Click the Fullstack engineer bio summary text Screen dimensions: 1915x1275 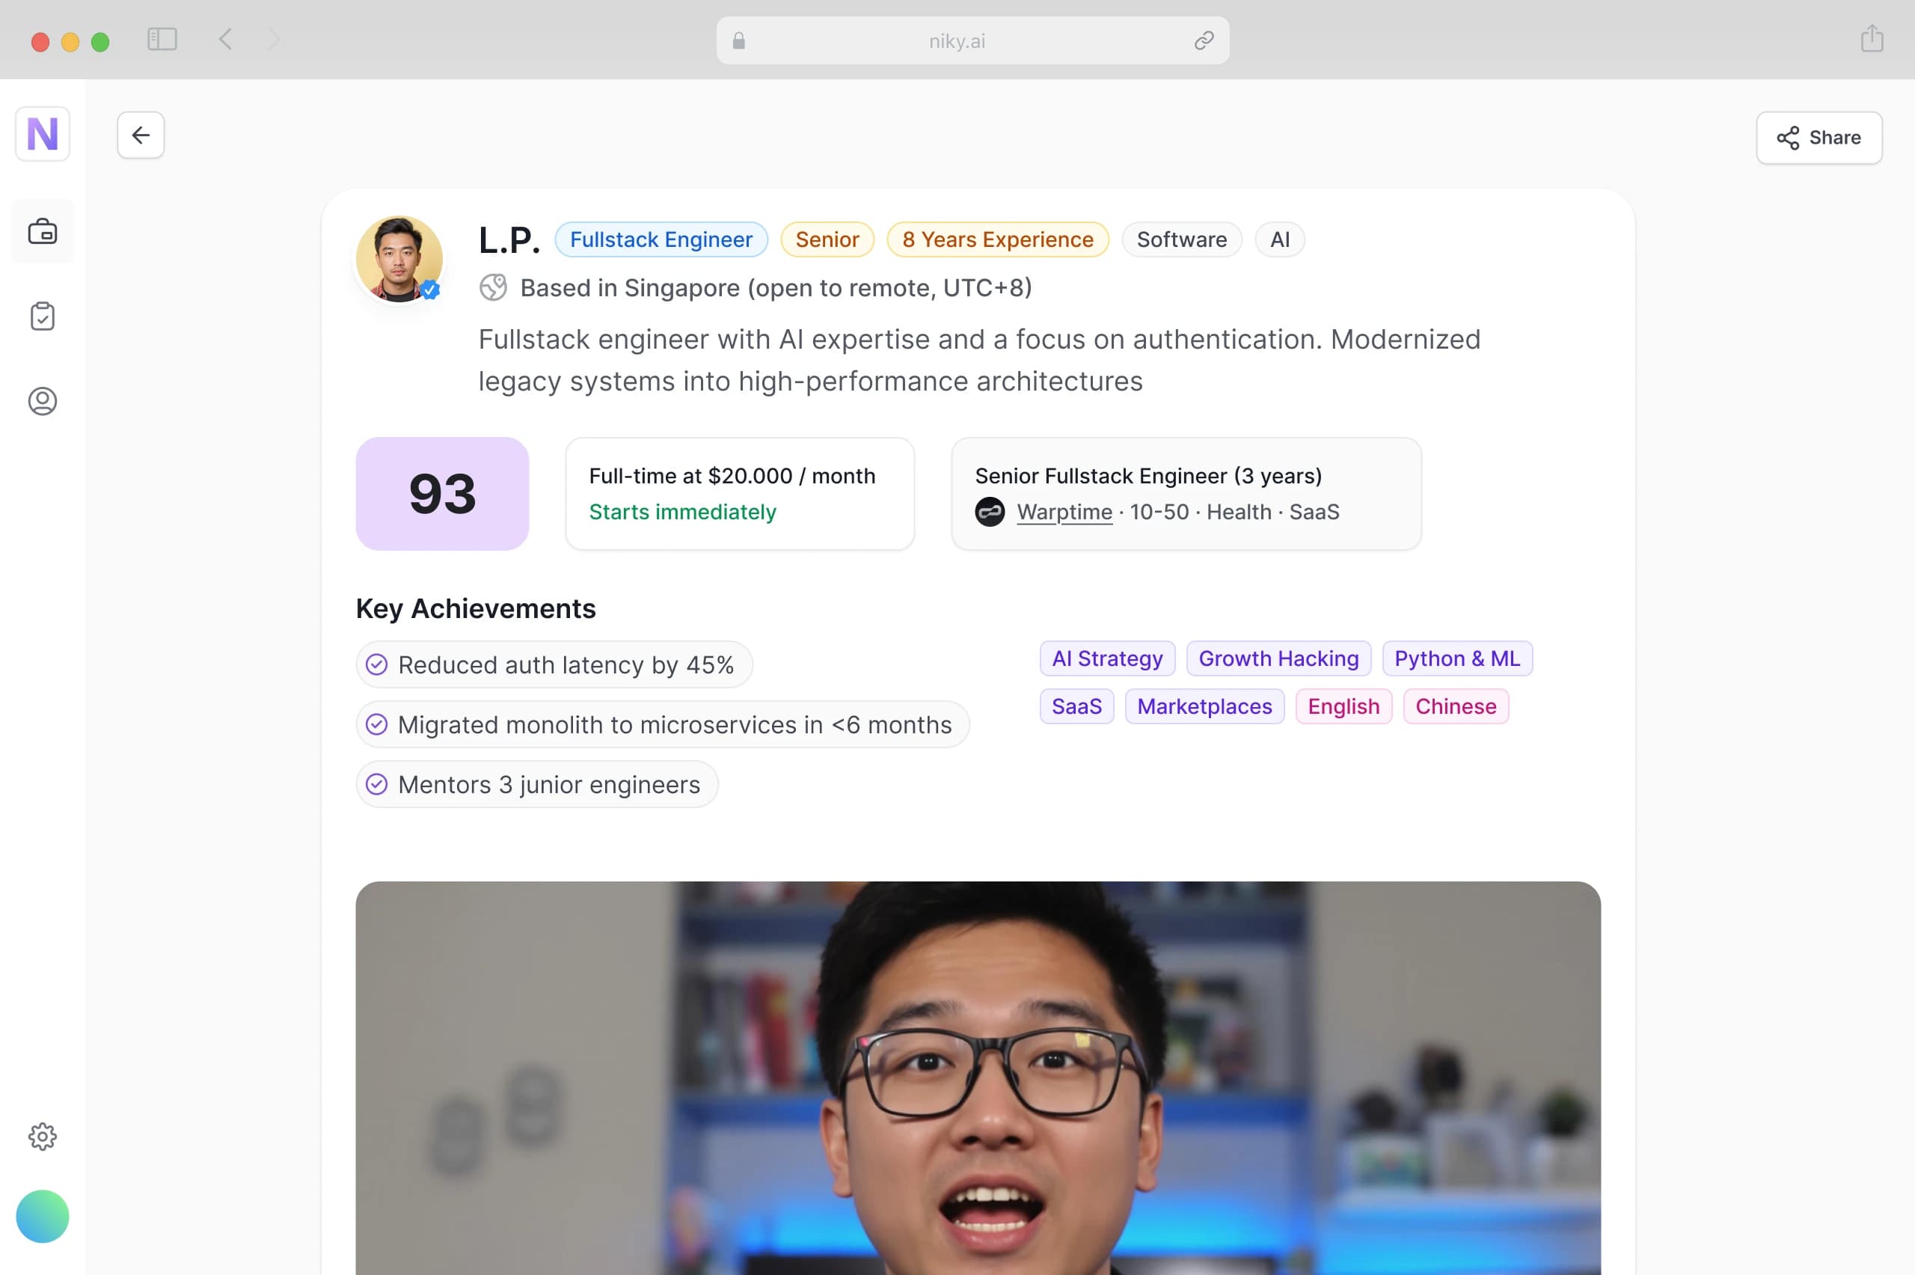tap(979, 360)
